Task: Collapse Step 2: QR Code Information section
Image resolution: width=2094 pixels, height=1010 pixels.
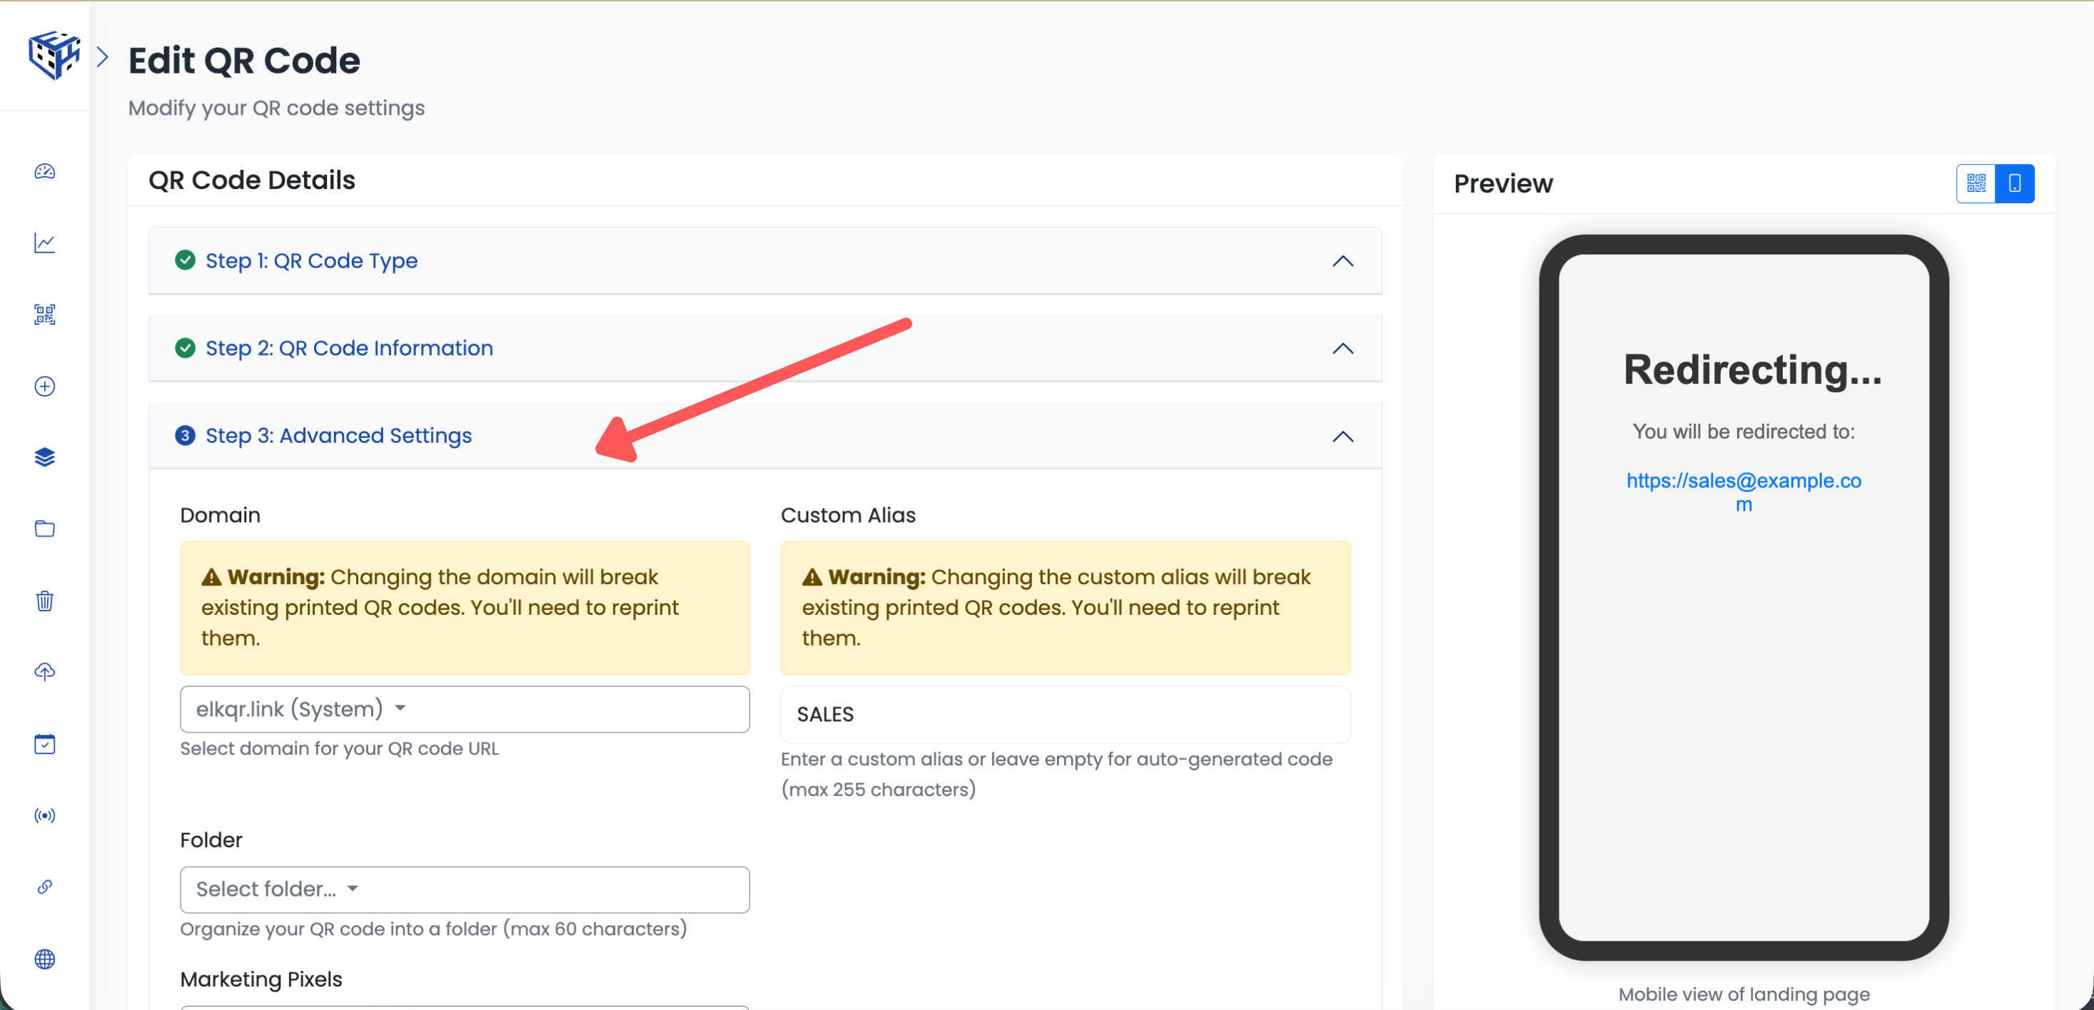Action: click(1342, 349)
